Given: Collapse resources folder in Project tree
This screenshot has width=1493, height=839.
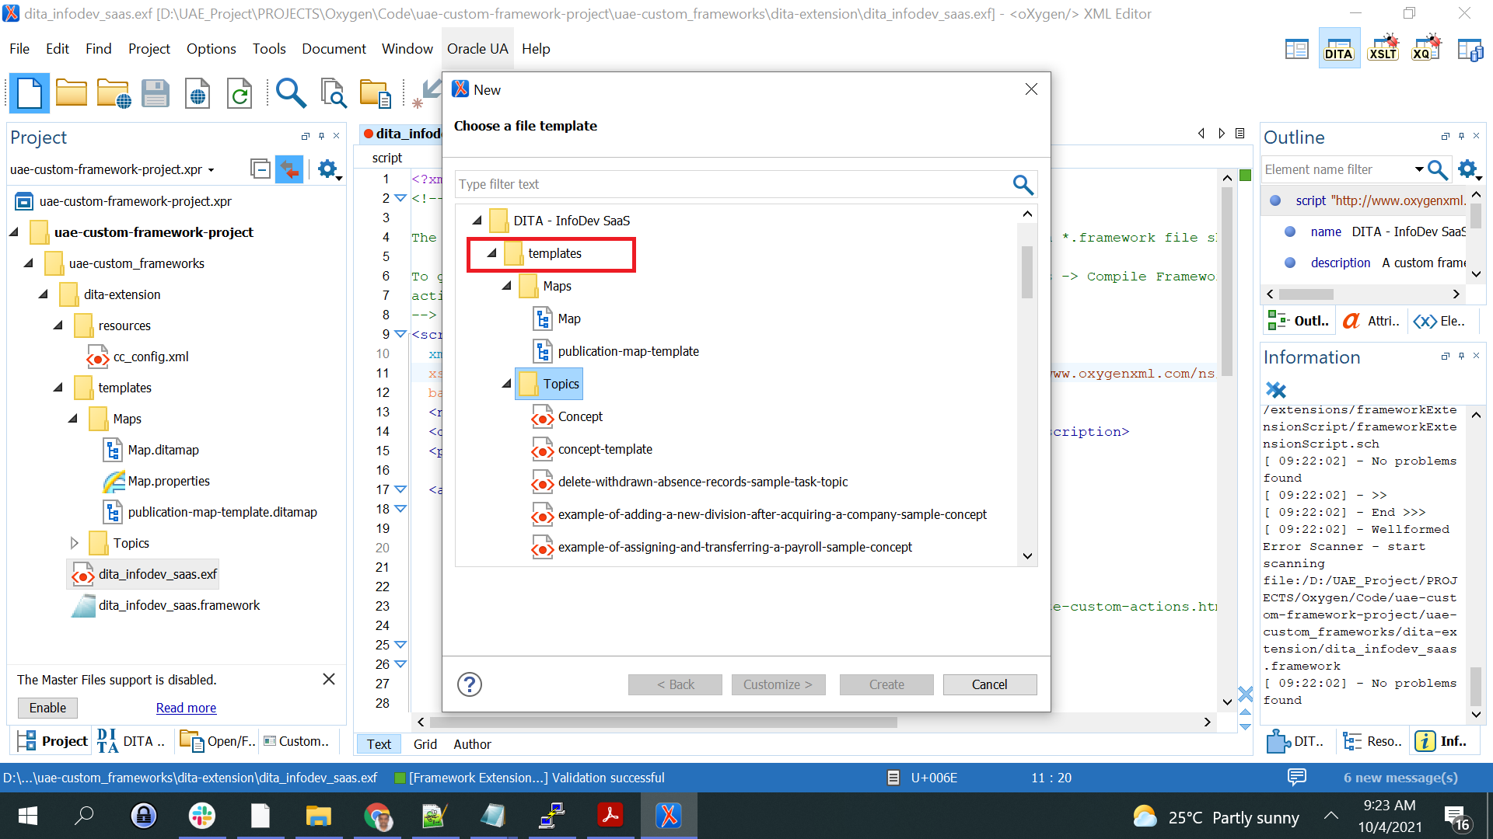Looking at the screenshot, I should tap(58, 326).
